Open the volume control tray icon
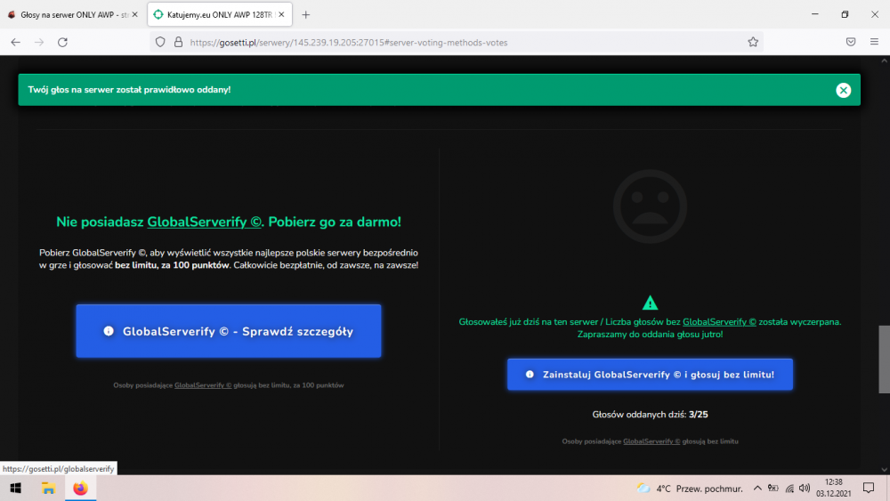The width and height of the screenshot is (890, 501). (805, 488)
